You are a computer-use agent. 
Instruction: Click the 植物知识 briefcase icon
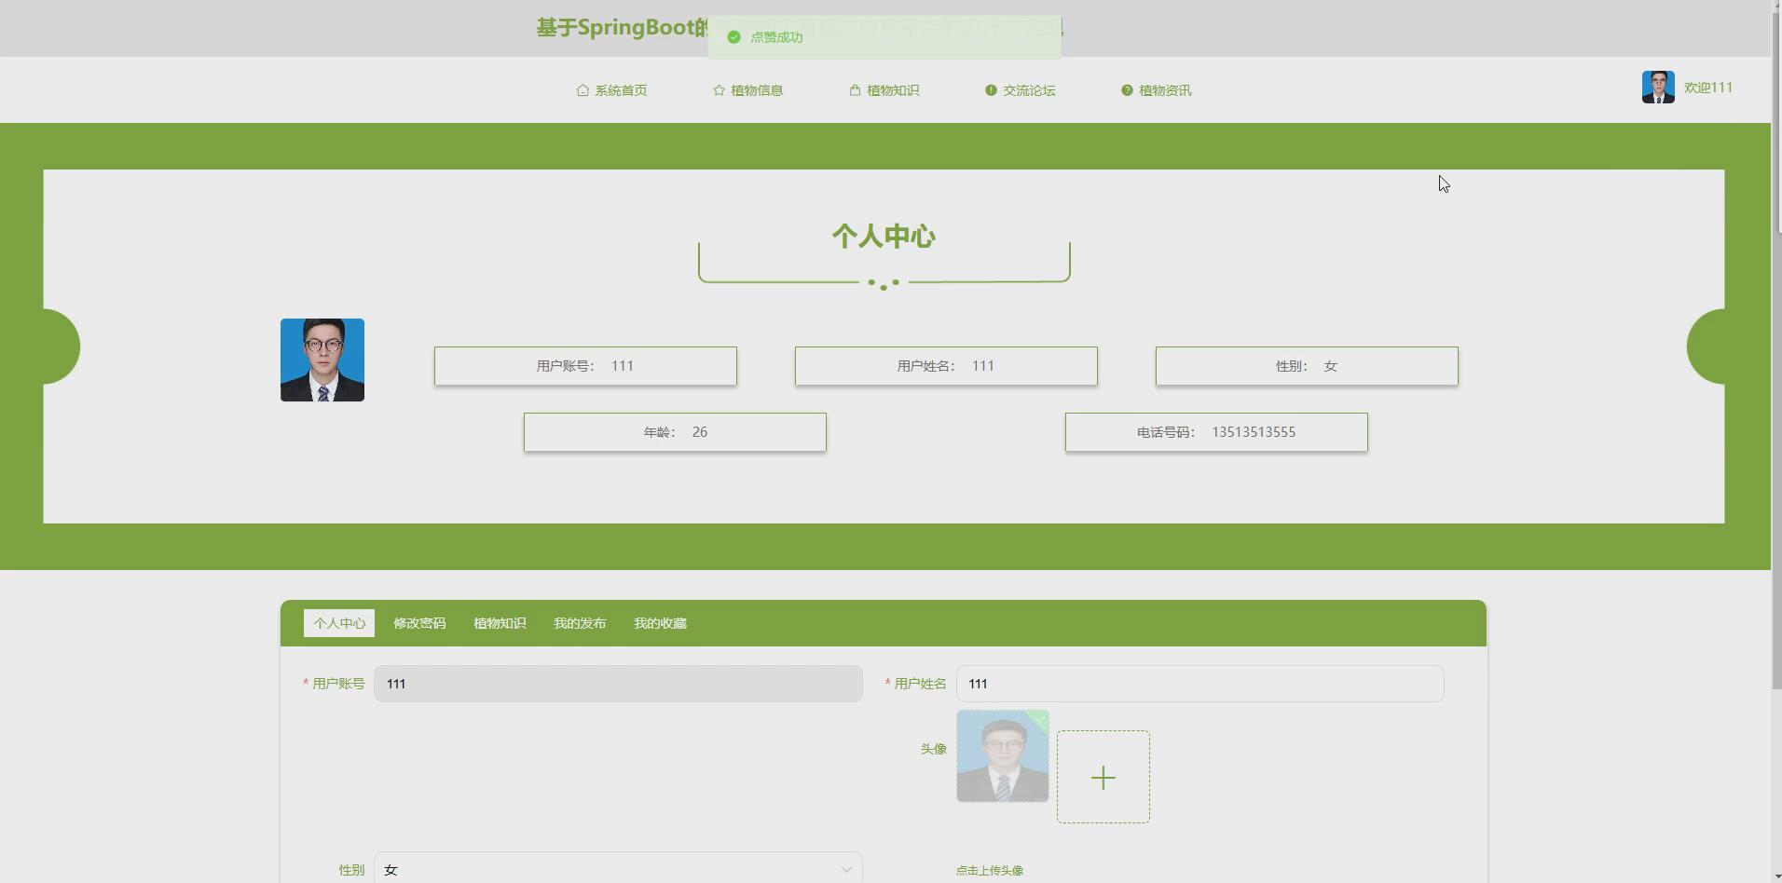tap(854, 89)
